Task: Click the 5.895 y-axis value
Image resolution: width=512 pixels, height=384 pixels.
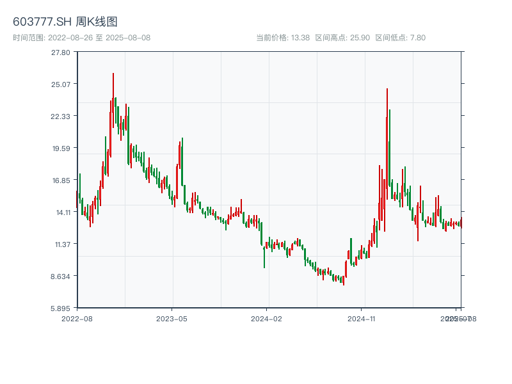Action: pos(60,308)
